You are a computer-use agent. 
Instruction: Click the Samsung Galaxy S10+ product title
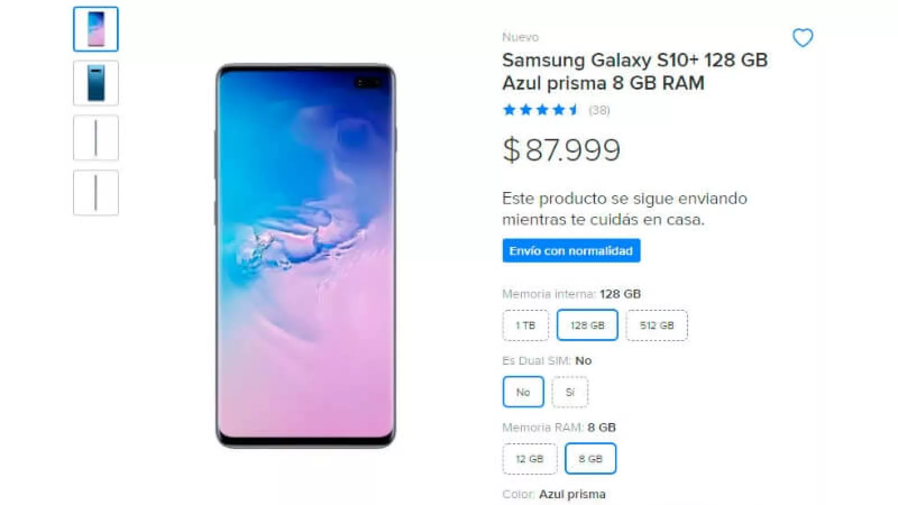635,71
